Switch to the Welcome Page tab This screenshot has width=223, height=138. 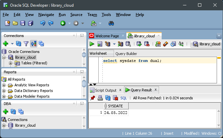point(107,36)
